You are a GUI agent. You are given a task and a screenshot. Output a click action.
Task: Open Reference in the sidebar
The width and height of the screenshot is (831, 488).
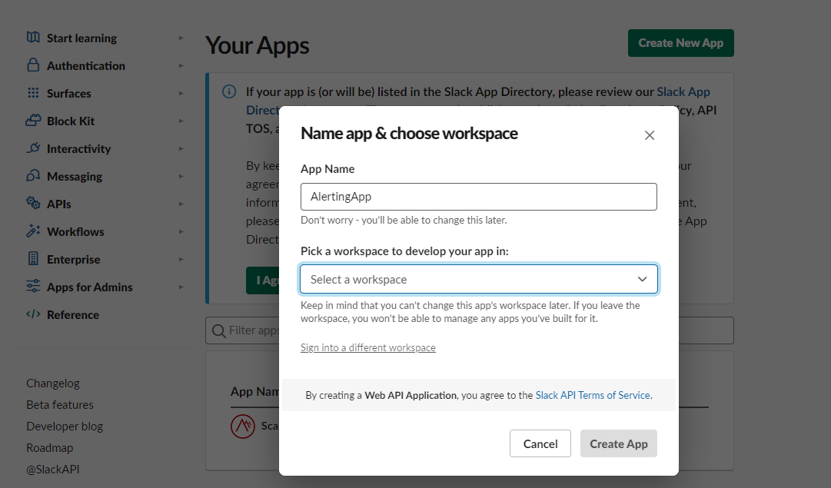(x=72, y=315)
